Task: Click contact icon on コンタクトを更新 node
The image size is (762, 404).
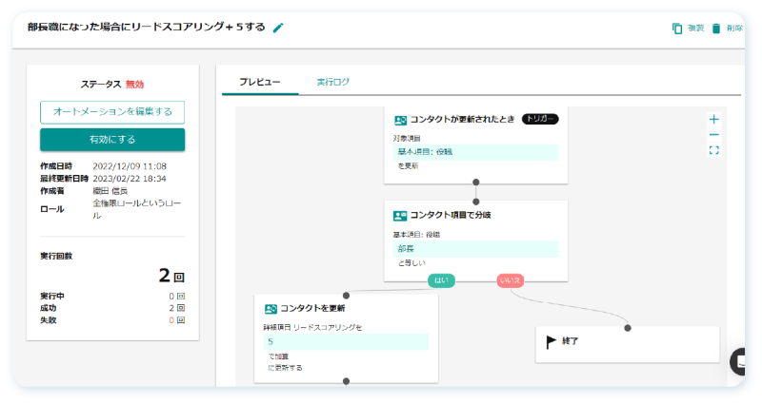Action: pyautogui.click(x=271, y=308)
